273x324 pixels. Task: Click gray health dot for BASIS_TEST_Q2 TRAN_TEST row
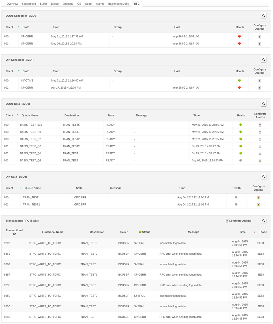pyautogui.click(x=240, y=160)
